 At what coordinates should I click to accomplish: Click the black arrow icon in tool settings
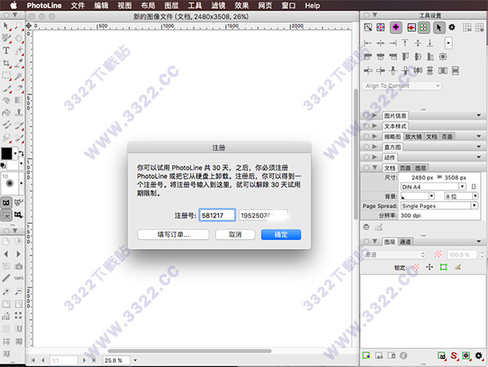tap(439, 28)
